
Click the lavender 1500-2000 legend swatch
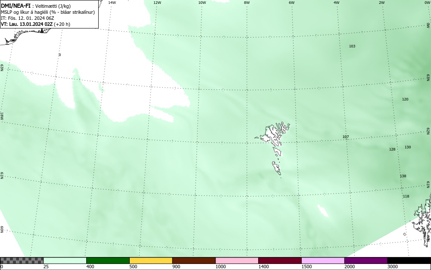pos(323,261)
